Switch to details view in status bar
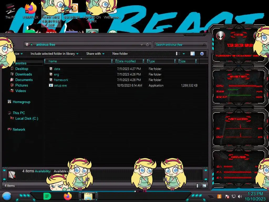 tap(198, 186)
